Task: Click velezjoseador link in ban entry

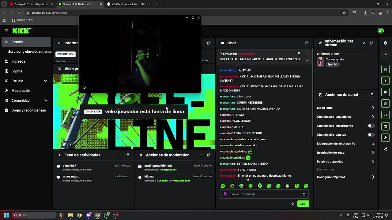Action: click(x=168, y=170)
